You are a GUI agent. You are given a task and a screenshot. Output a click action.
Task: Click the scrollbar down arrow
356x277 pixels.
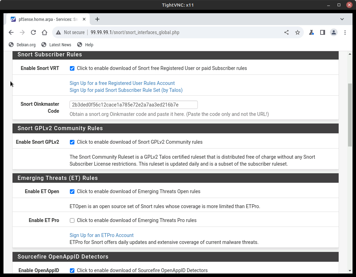[350, 271]
